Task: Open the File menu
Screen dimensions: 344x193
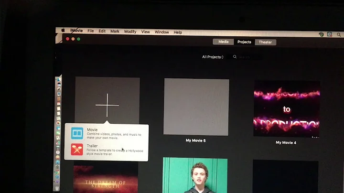Action: point(91,31)
